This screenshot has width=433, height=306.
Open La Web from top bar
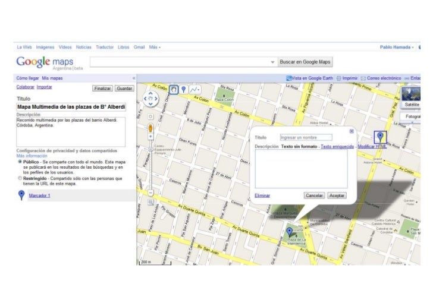tap(24, 47)
